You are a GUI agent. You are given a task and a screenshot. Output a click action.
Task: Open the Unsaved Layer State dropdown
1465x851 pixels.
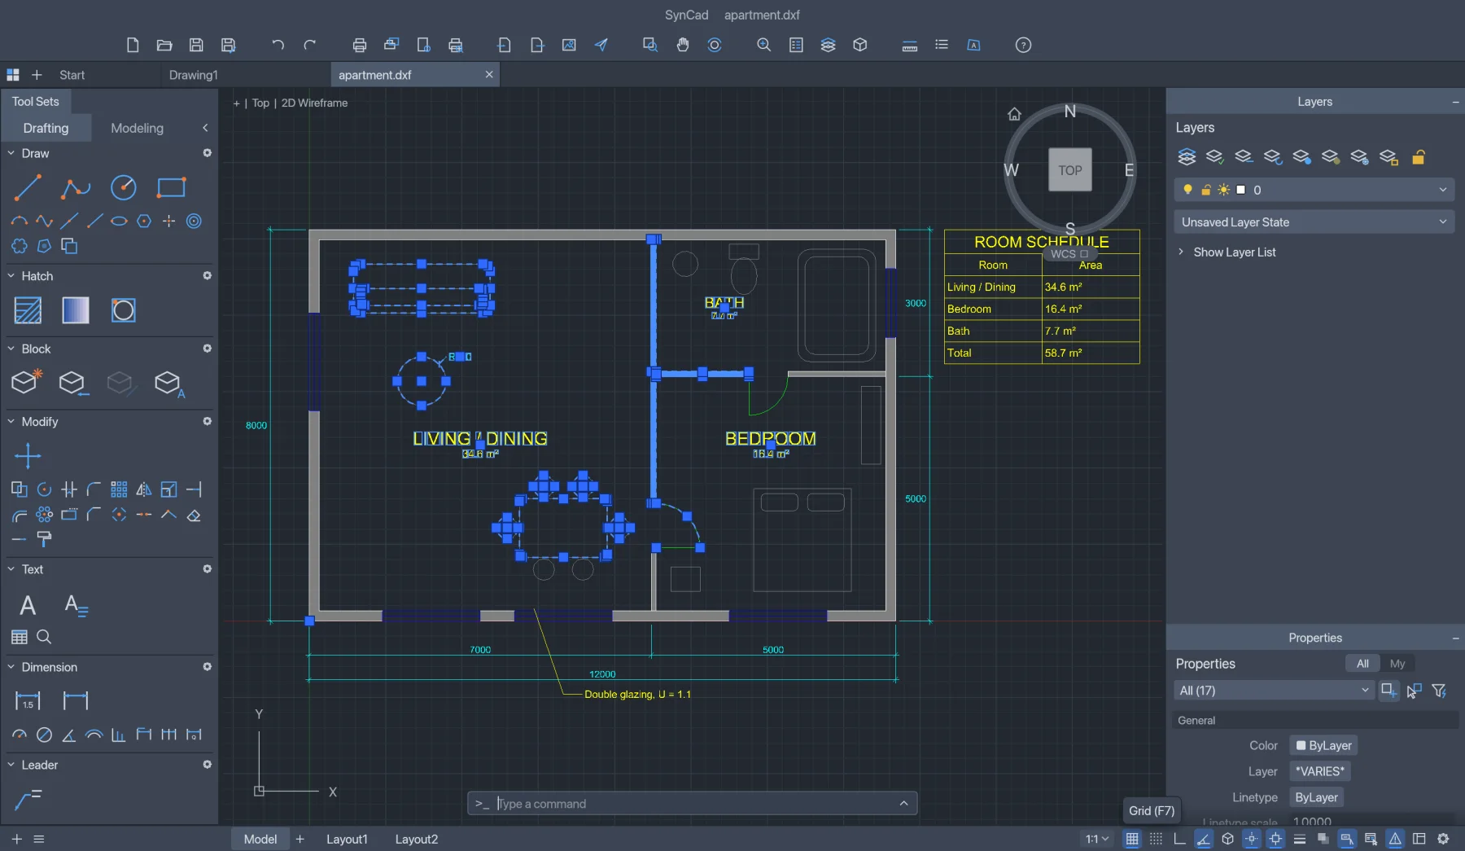(1314, 222)
